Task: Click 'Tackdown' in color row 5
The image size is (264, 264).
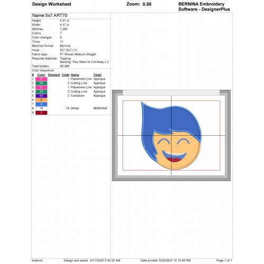Action: [x=78, y=96]
